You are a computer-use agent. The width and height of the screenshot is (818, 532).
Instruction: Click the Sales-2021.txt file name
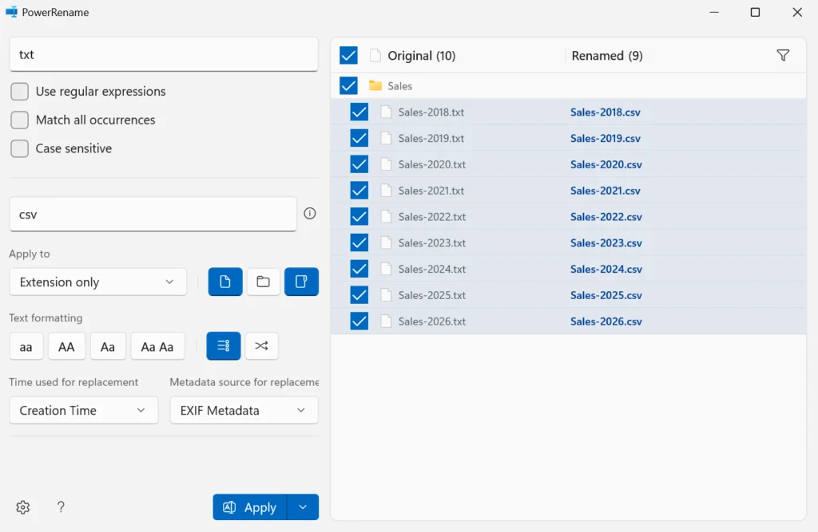(x=431, y=191)
